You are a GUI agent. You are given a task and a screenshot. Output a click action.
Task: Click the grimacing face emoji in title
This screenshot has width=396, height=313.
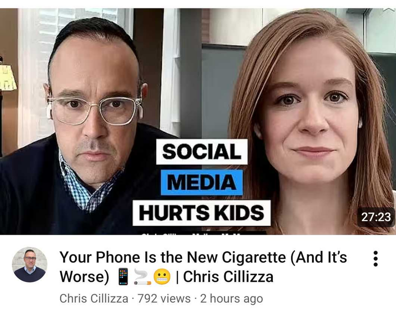(162, 277)
